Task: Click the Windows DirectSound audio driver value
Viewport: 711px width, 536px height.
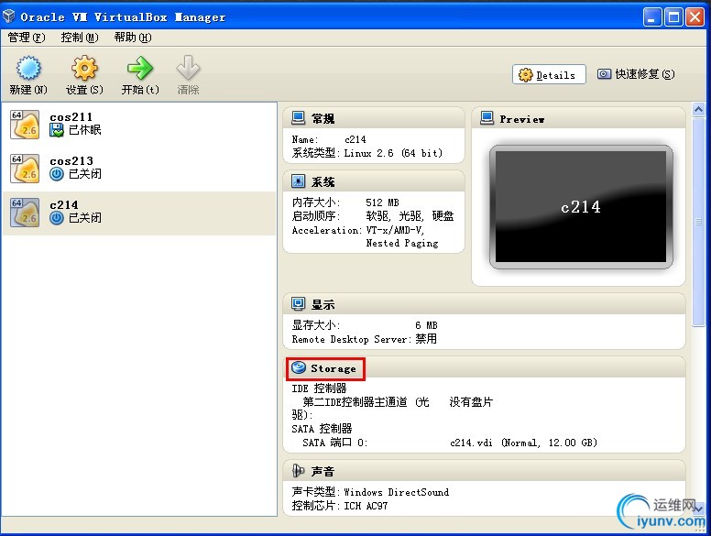Action: [x=397, y=492]
